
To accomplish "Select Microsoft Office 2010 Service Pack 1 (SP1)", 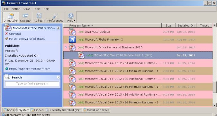I will (x=123, y=55).
